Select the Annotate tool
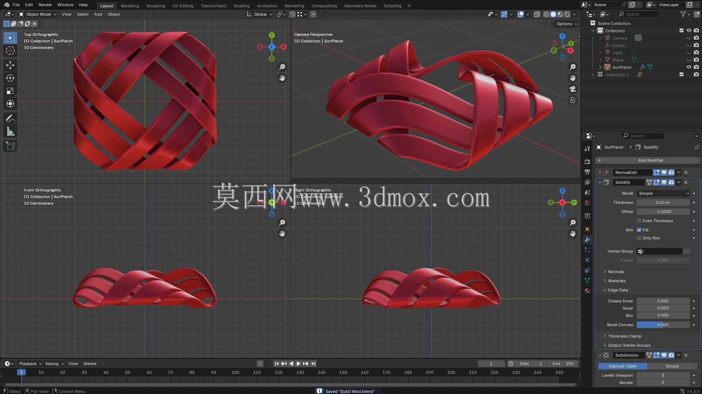702x394 pixels. [x=10, y=118]
